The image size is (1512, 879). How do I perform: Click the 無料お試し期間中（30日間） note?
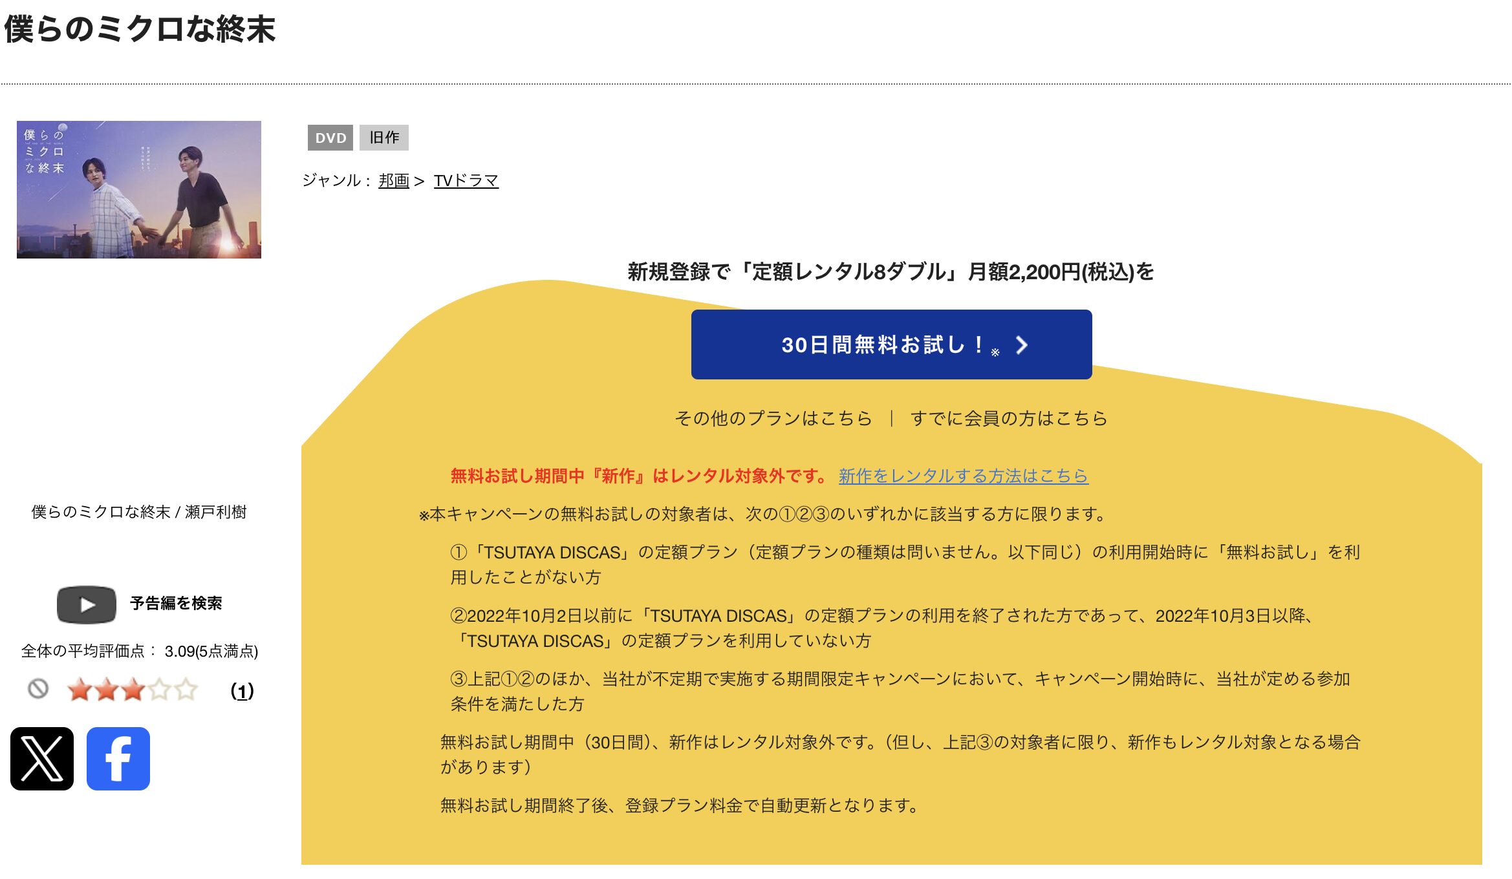900,754
